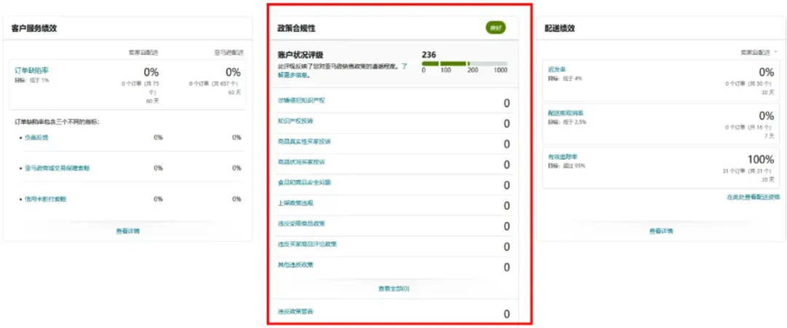Image resolution: width=787 pixels, height=328 pixels.
Task: Open the 订单缺陷率 link
Action: tap(31, 71)
